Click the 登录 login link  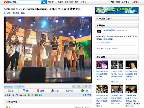113,2
